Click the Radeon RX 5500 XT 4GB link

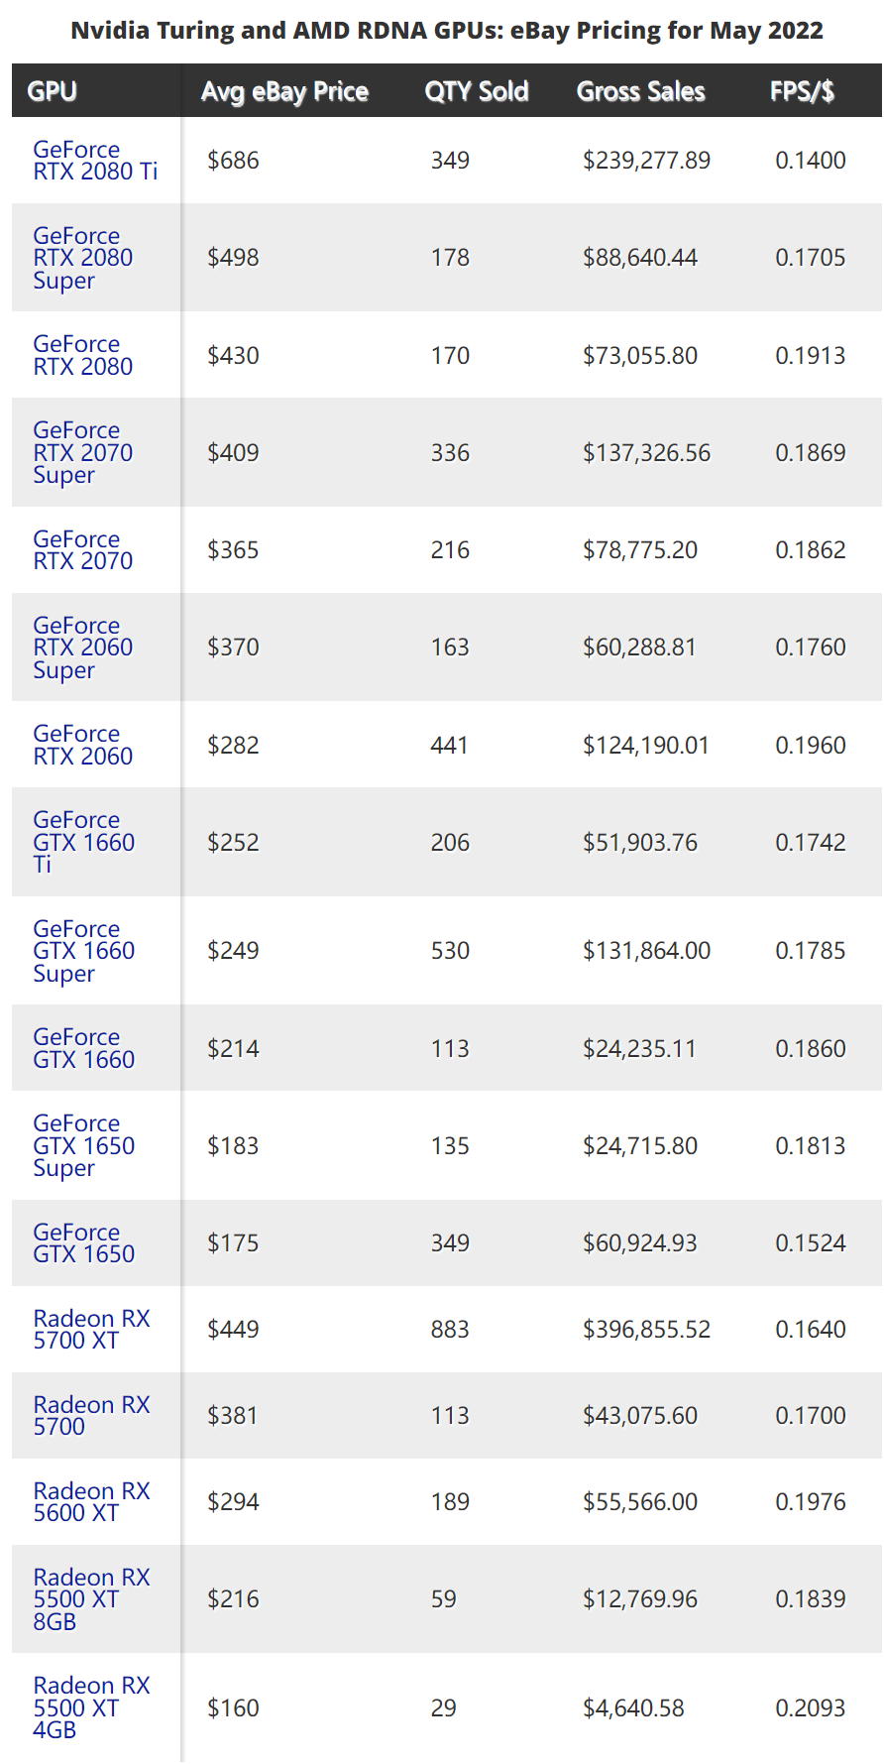(x=91, y=1706)
